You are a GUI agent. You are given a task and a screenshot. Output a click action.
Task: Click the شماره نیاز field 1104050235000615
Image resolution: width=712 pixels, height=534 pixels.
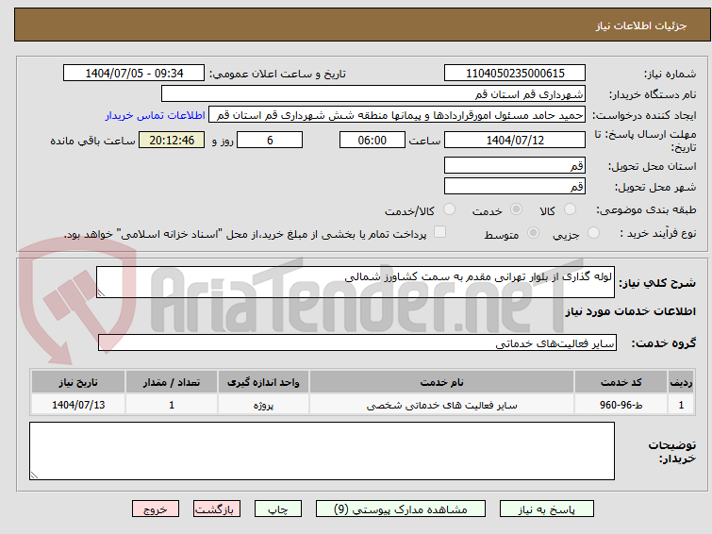tap(515, 74)
